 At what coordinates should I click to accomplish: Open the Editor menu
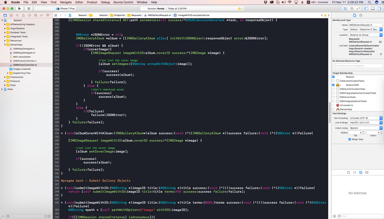pyautogui.click(x=79, y=2)
